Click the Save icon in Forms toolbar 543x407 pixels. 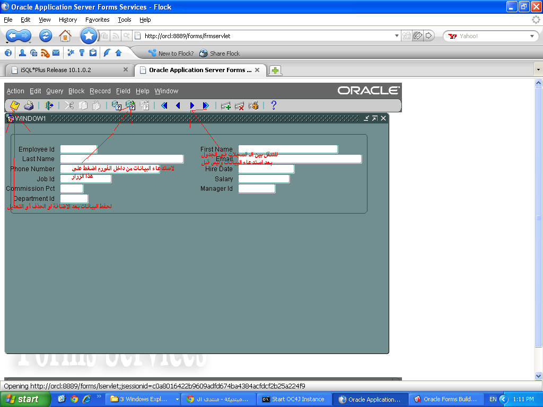click(x=15, y=105)
